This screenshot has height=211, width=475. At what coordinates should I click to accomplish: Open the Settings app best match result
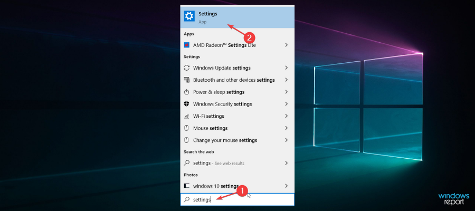tap(237, 17)
